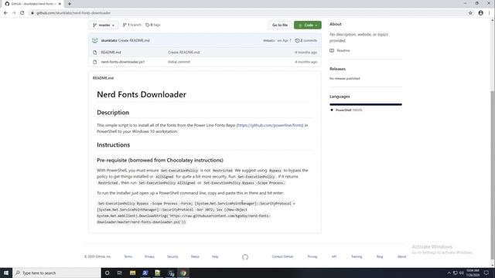Open the volume tray icon

[x=462, y=273]
